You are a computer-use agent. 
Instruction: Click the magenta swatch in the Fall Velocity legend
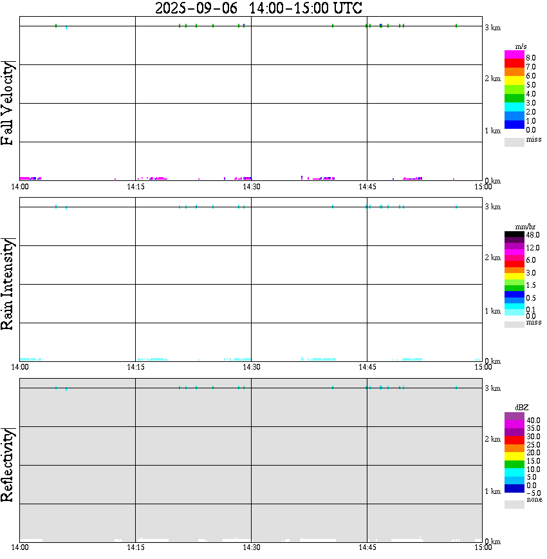coord(514,55)
